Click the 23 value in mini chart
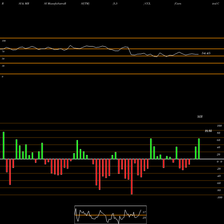 [x=144, y=218]
